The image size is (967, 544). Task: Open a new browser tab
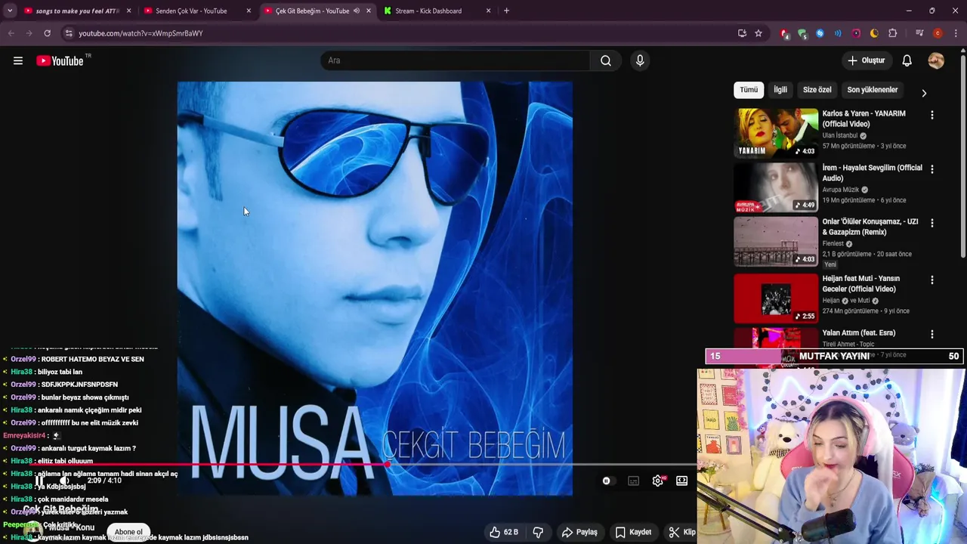(x=506, y=11)
